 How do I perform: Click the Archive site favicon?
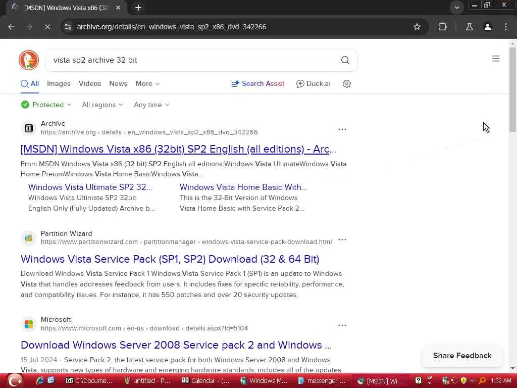pyautogui.click(x=29, y=128)
